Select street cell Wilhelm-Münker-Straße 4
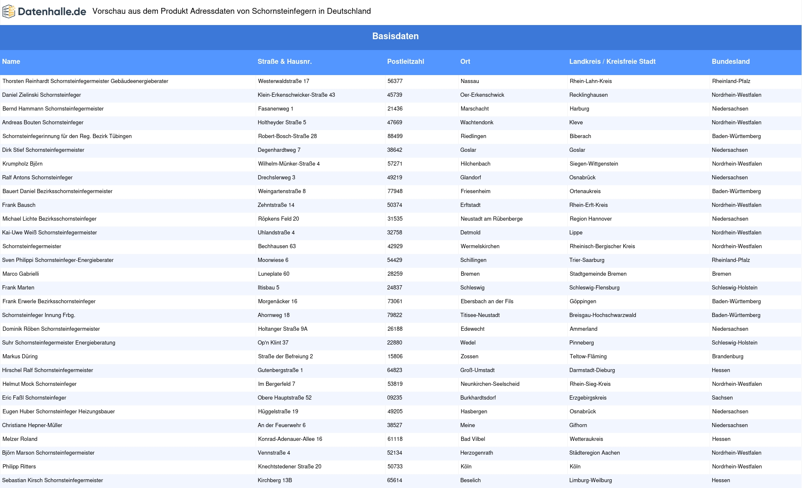Image resolution: width=802 pixels, height=488 pixels. [x=289, y=164]
